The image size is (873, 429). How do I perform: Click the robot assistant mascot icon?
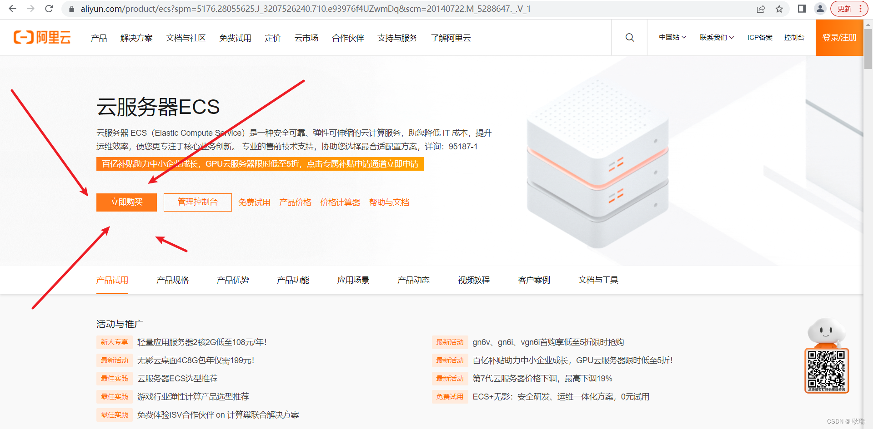click(x=827, y=332)
